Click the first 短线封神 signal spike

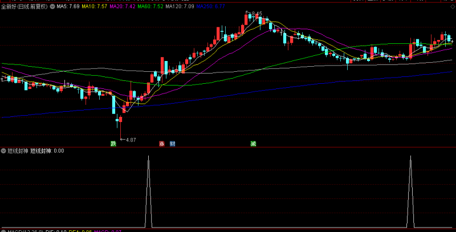149,192
